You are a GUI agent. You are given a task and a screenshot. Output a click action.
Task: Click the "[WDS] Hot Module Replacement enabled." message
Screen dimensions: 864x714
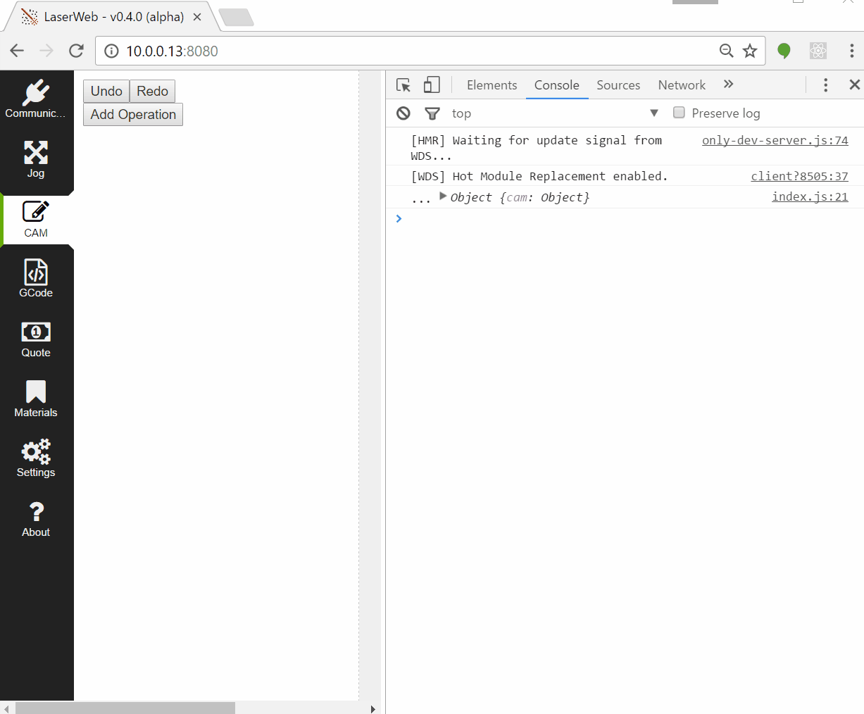[539, 176]
